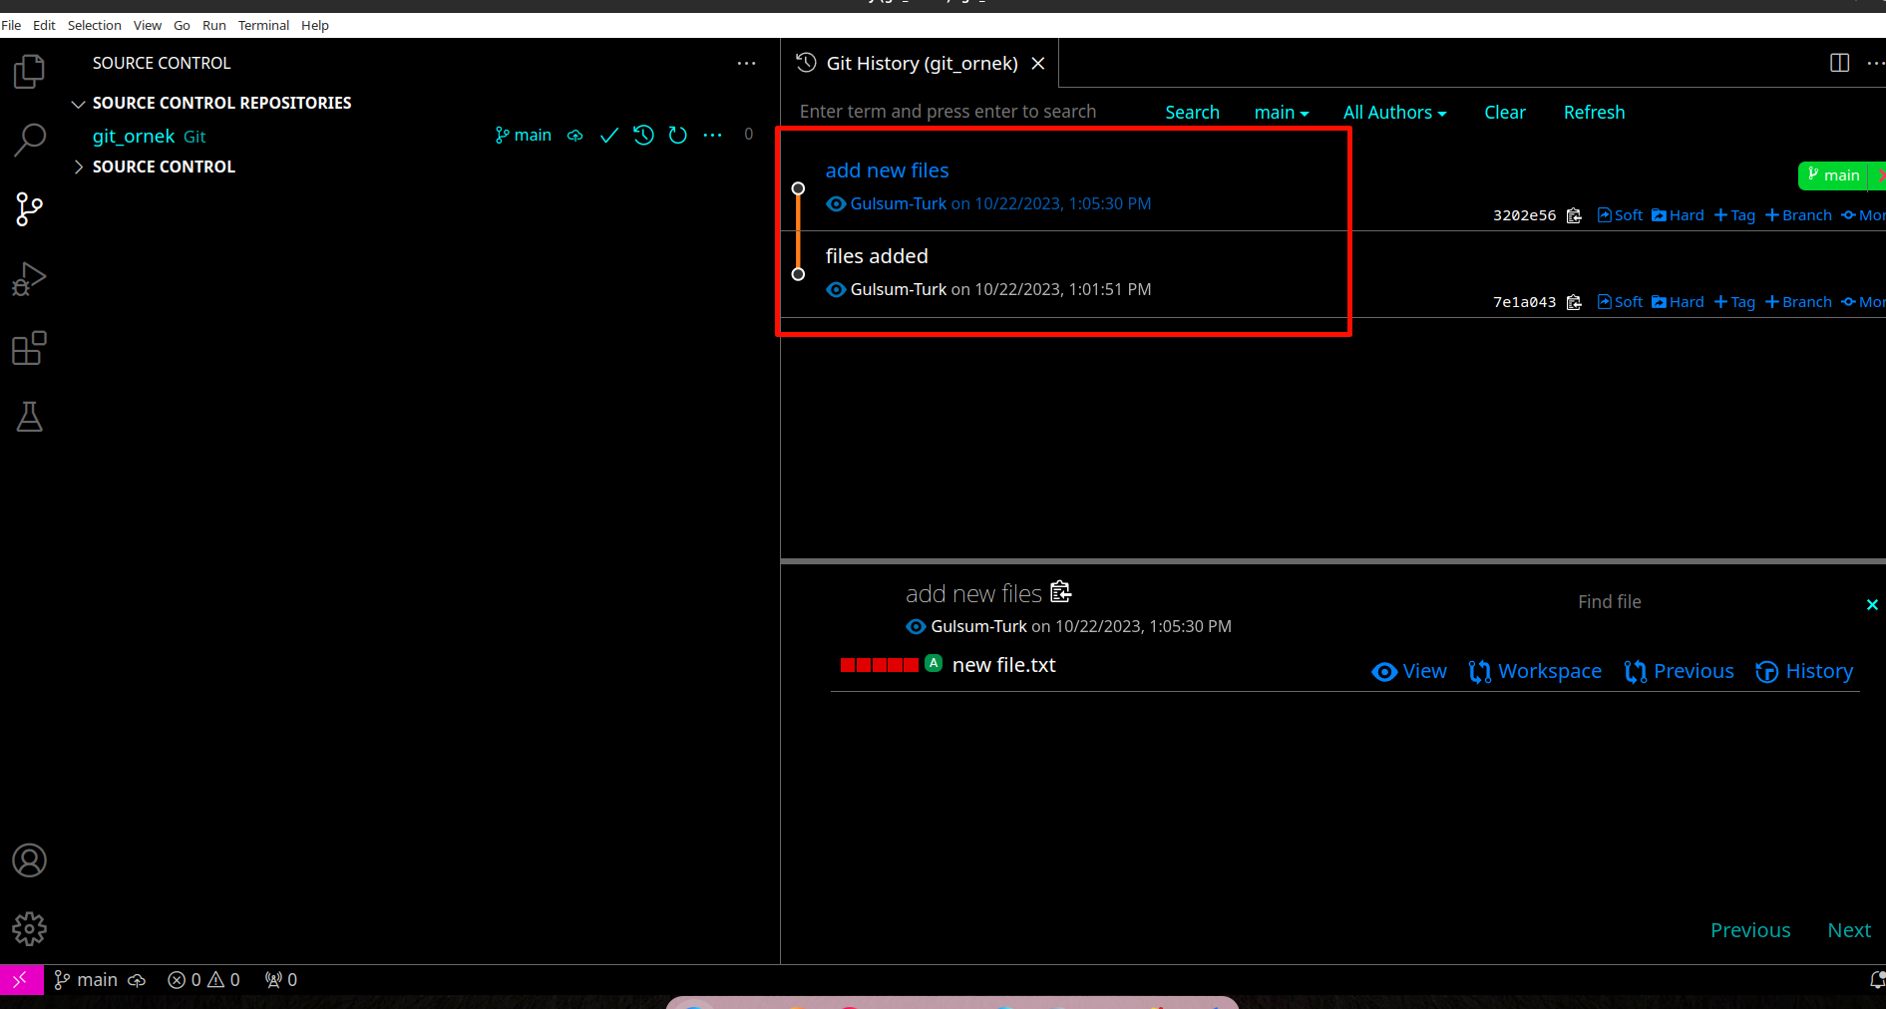Open notifications bell in status bar
The width and height of the screenshot is (1886, 1009).
pos(1876,980)
